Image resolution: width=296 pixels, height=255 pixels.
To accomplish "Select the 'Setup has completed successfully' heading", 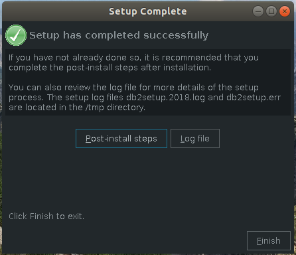I will point(119,35).
